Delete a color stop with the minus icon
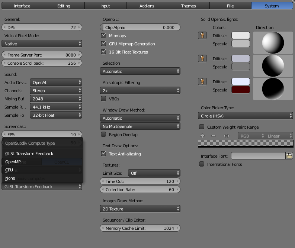Image resolution: width=295 pixels, height=248 pixels. tap(214, 136)
